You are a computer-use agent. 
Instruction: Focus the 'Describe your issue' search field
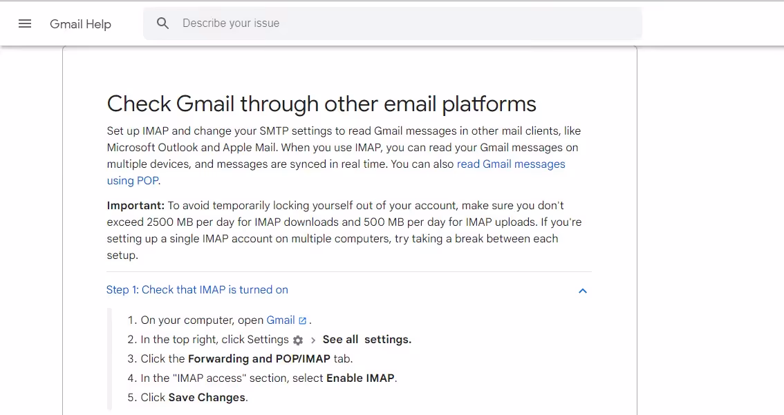pos(393,23)
